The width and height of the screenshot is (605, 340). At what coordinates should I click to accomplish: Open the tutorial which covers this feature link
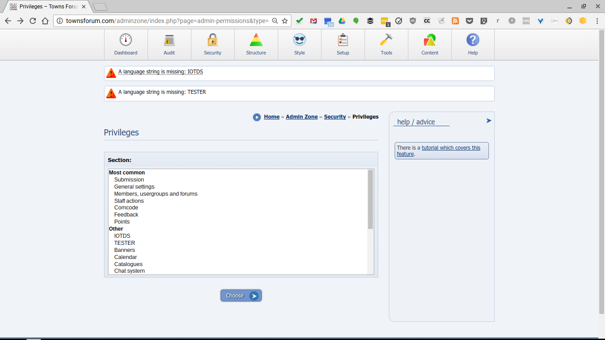click(450, 148)
